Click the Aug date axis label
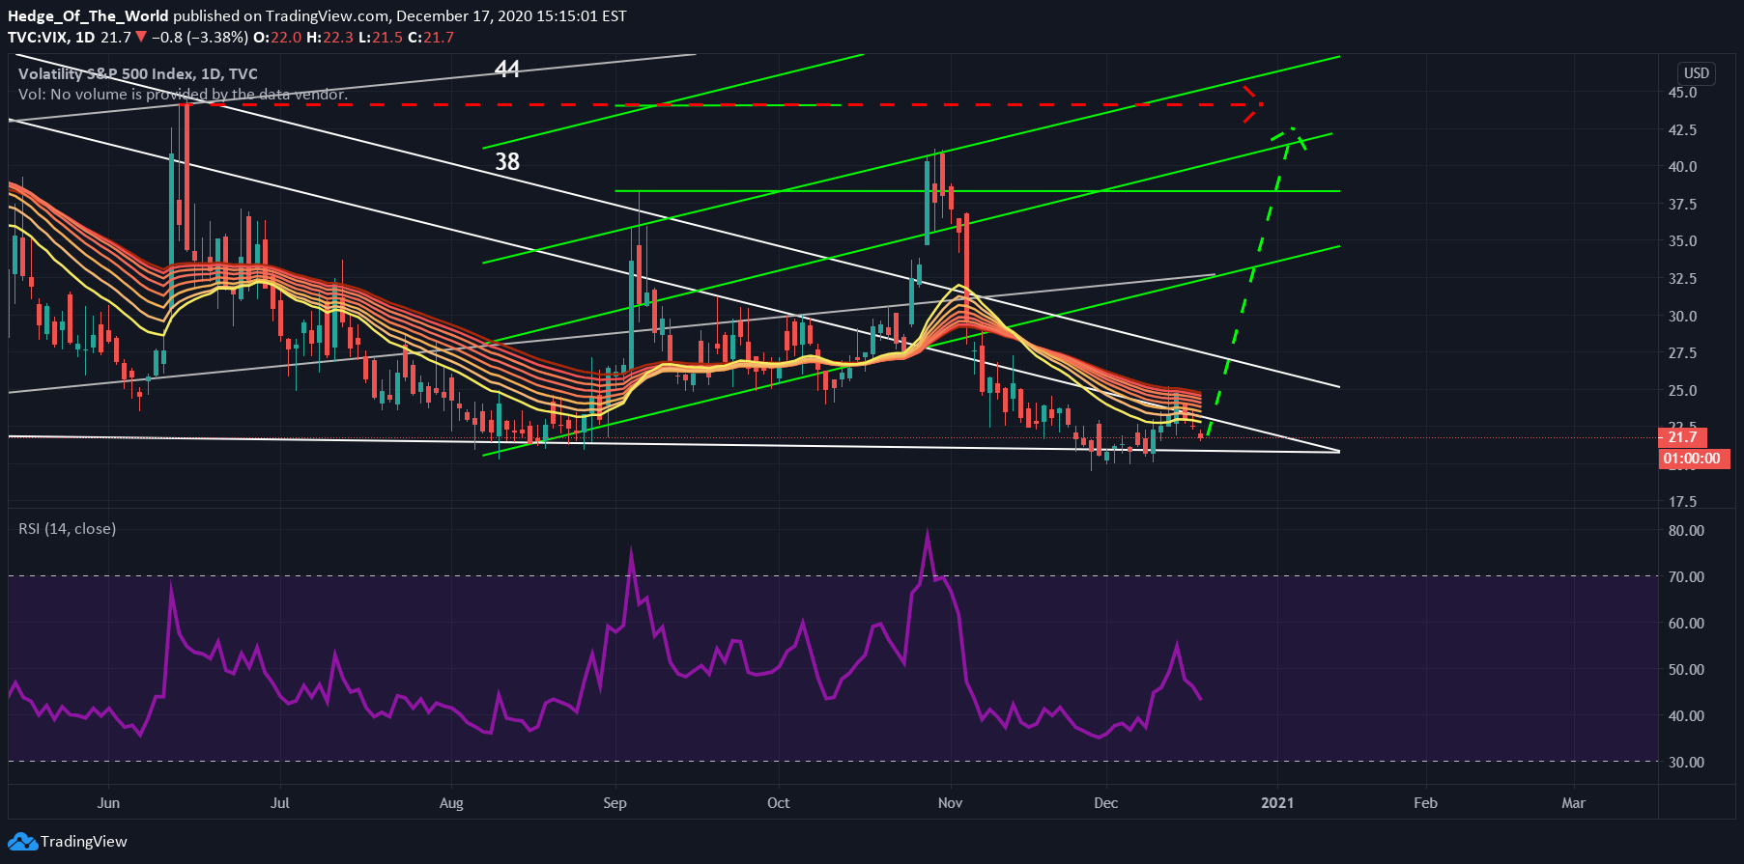The height and width of the screenshot is (864, 1744). pyautogui.click(x=451, y=803)
